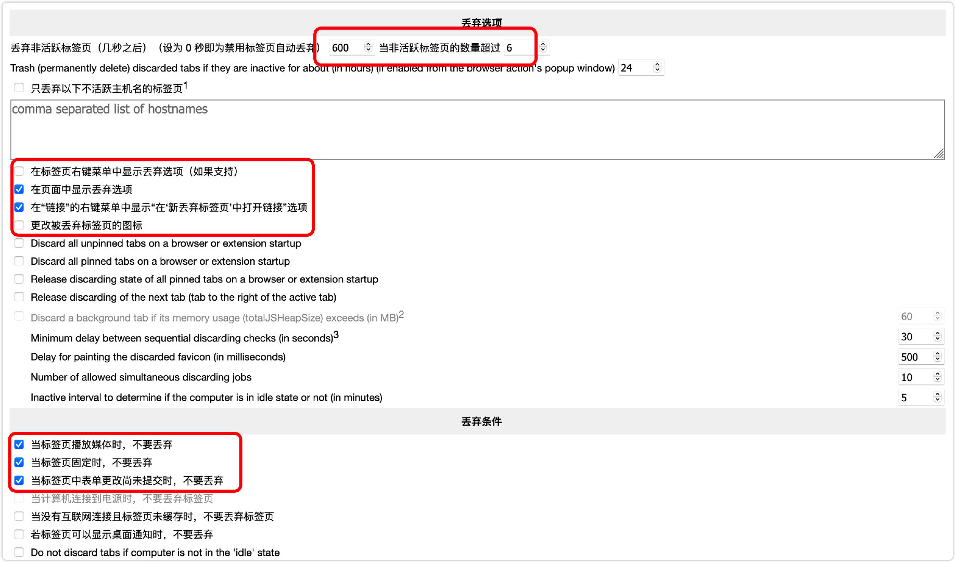Click the inactive tabs count field showing 6
955x562 pixels.
pos(526,47)
